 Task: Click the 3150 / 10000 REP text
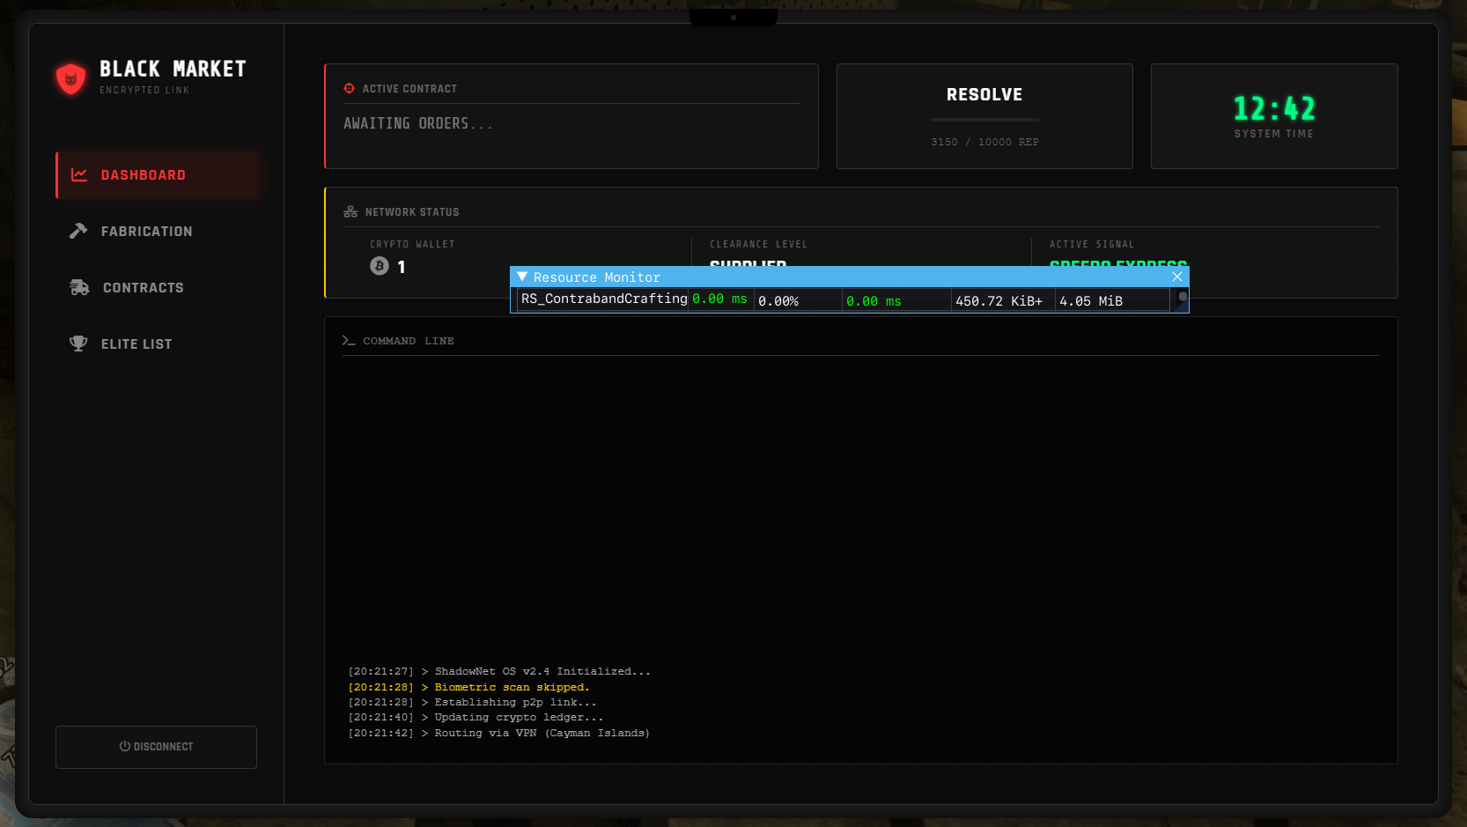[984, 142]
